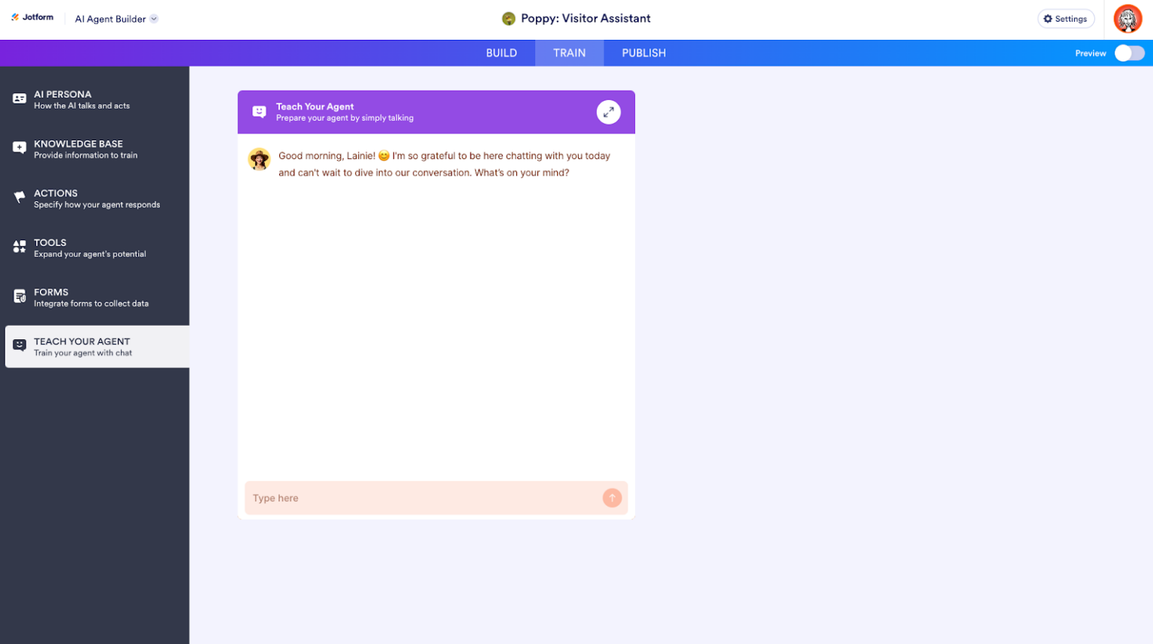Click the Tools sidebar icon

click(18, 247)
